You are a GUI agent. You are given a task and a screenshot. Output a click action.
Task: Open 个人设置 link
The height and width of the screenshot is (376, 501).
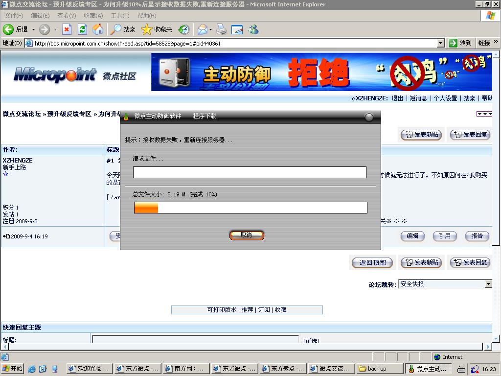[445, 98]
